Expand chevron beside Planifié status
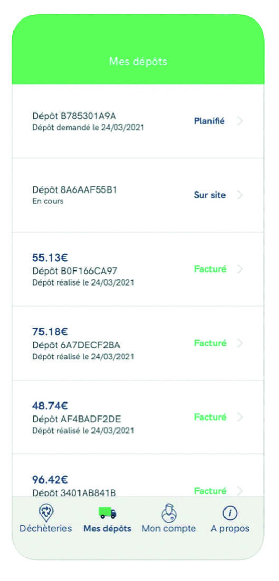 [240, 121]
